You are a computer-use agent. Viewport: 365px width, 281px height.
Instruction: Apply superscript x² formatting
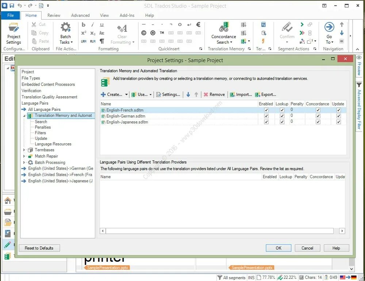tap(84, 33)
